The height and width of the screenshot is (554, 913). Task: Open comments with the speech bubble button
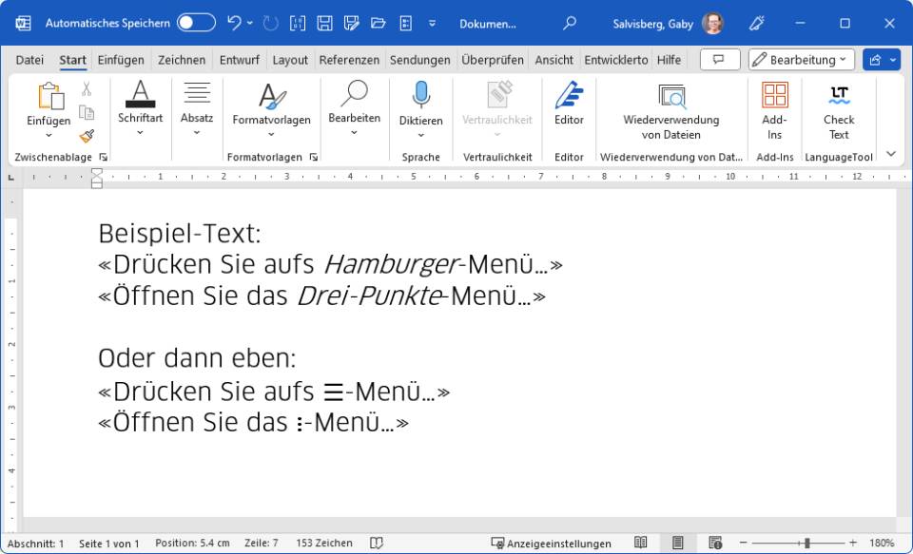click(720, 59)
